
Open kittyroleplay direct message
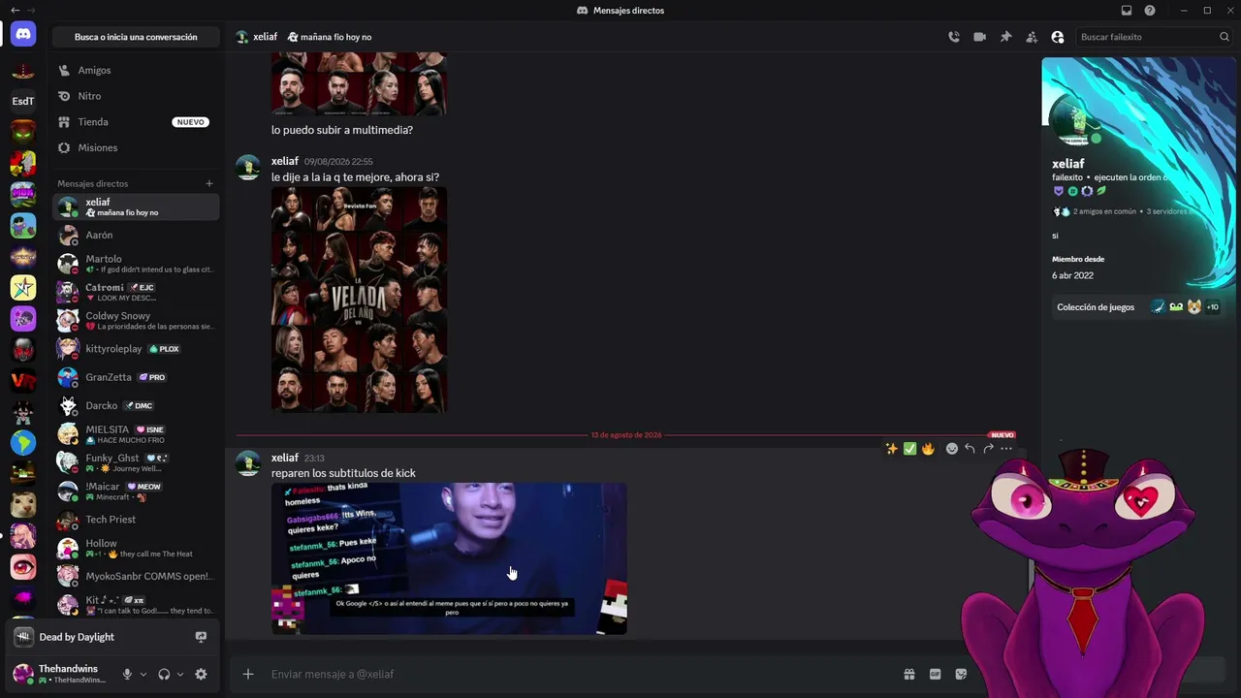click(x=136, y=349)
